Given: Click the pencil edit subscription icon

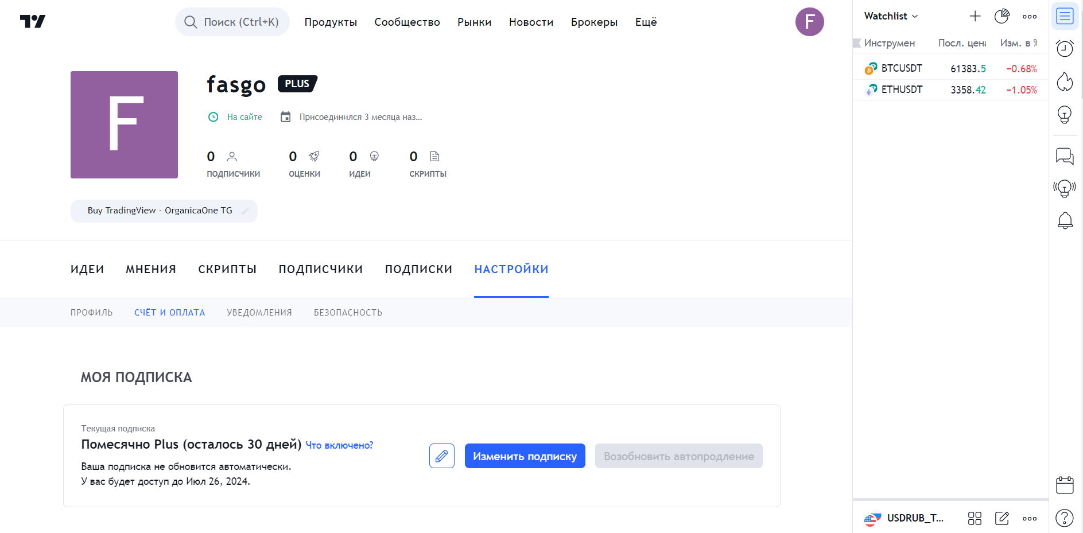Looking at the screenshot, I should point(441,456).
